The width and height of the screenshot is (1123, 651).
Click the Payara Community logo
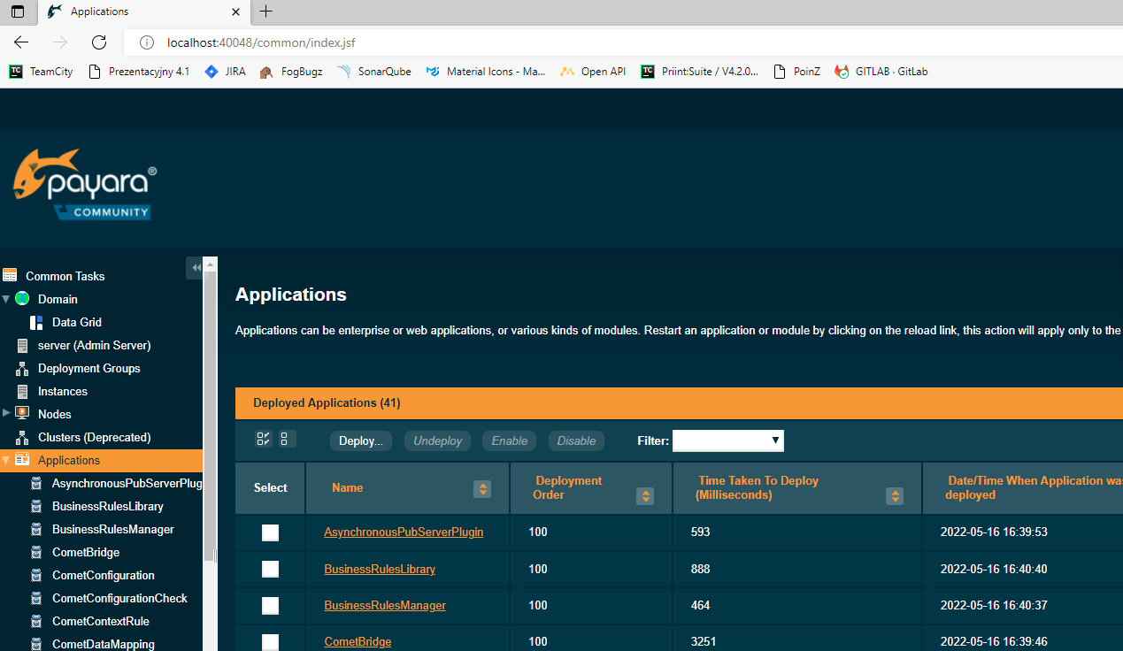(85, 184)
